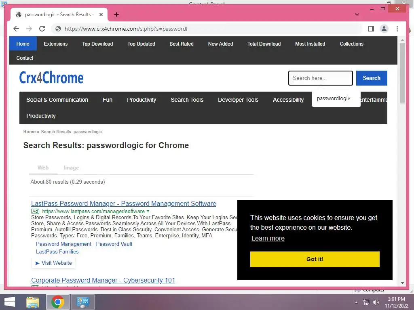The width and height of the screenshot is (414, 310).
Task: Click the page scrollbar up arrow
Action: [x=402, y=40]
